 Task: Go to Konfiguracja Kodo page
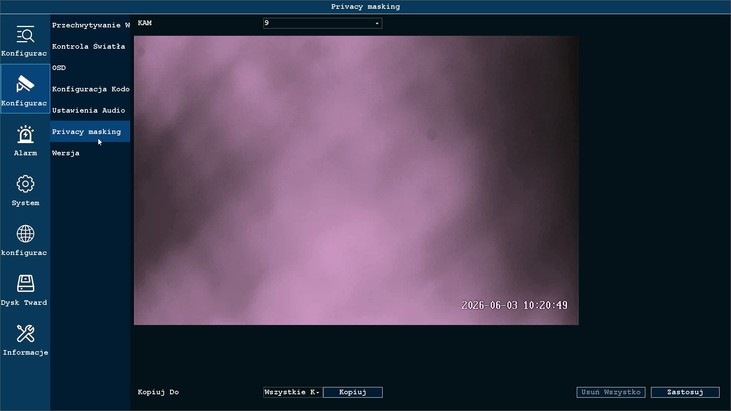(90, 89)
